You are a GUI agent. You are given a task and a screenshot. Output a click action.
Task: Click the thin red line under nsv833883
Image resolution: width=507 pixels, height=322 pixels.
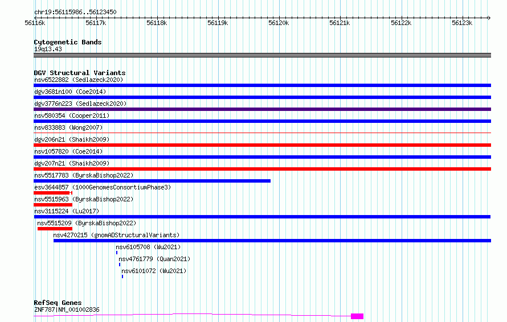tap(262, 133)
